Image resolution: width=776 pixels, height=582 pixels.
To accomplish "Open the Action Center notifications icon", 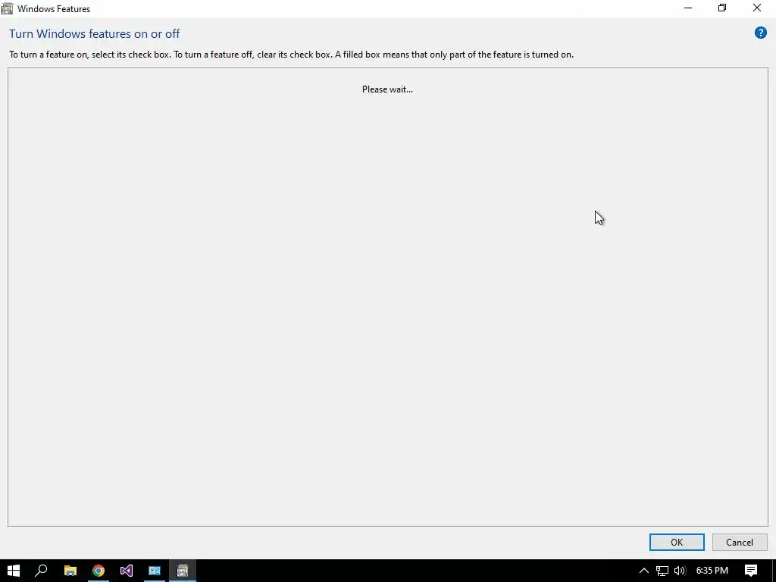I will coord(751,571).
